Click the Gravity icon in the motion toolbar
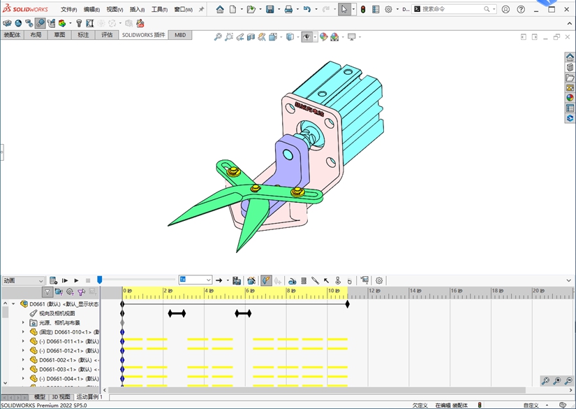The image size is (576, 409). coord(350,280)
